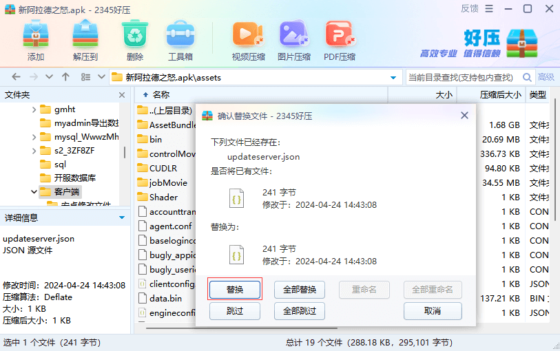Open the 图片压缩 image compression tool
The image size is (560, 351).
pyautogui.click(x=294, y=35)
